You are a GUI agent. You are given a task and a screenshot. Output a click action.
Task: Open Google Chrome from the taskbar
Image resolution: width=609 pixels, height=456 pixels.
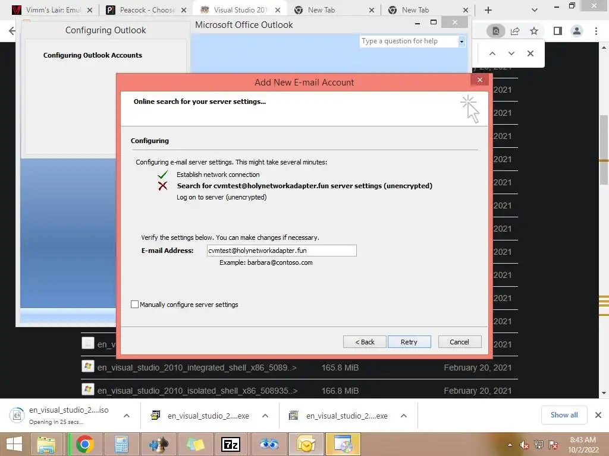(84, 444)
